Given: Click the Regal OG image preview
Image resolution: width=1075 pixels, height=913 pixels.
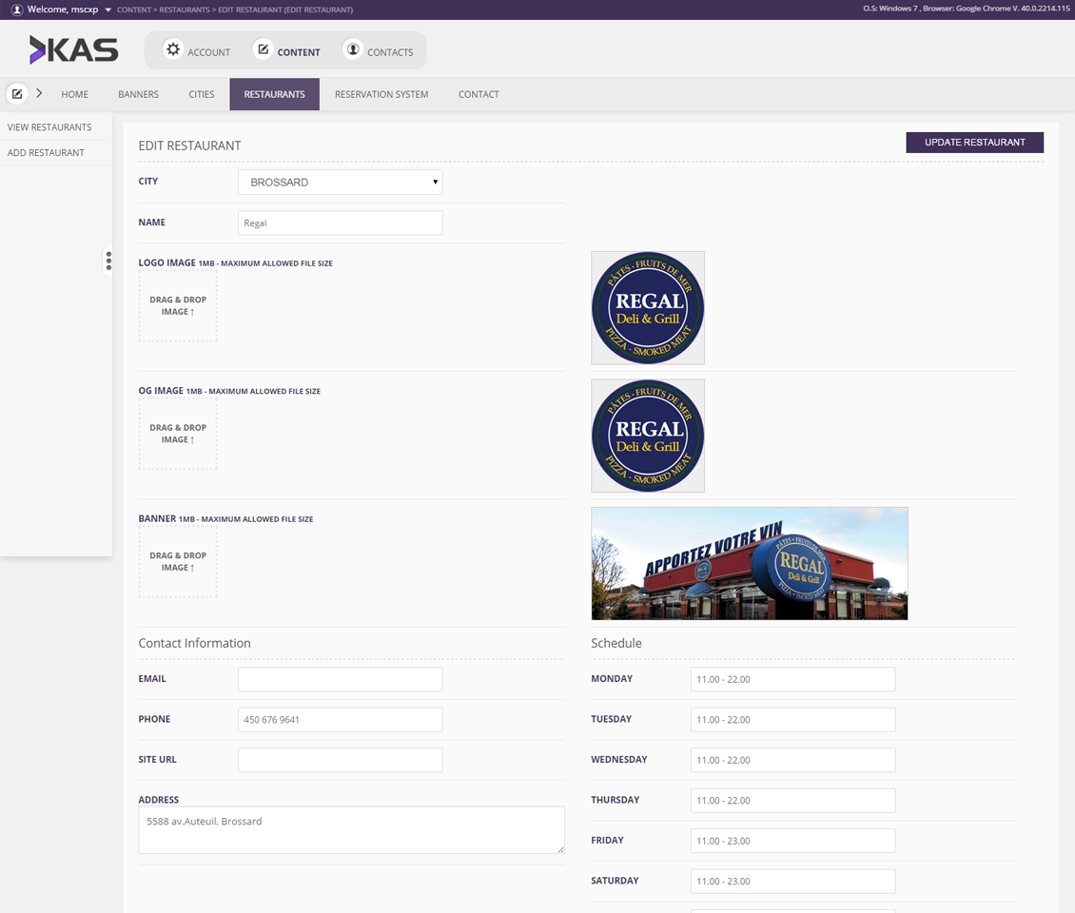Looking at the screenshot, I should pos(648,436).
